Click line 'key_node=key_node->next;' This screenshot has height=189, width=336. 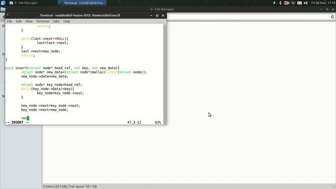click(60, 93)
